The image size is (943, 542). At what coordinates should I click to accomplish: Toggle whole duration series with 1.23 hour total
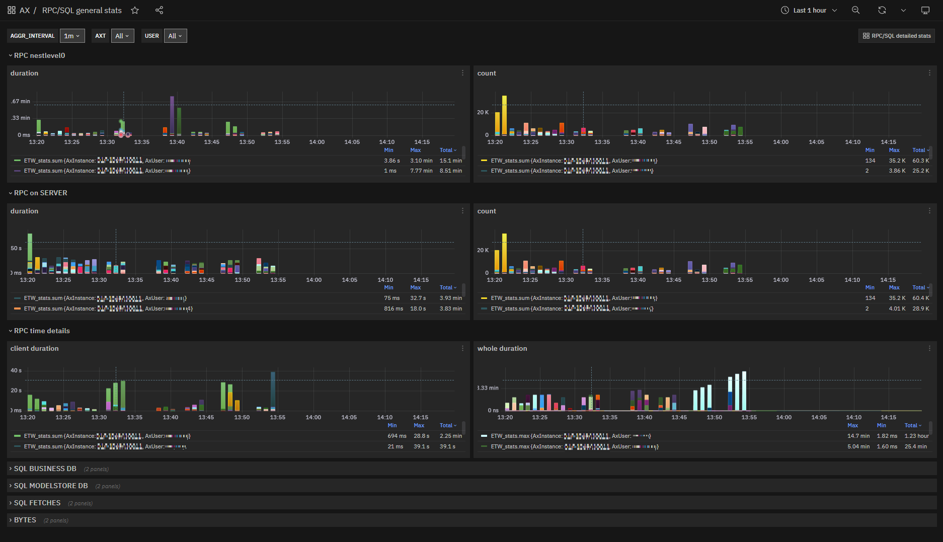[571, 436]
